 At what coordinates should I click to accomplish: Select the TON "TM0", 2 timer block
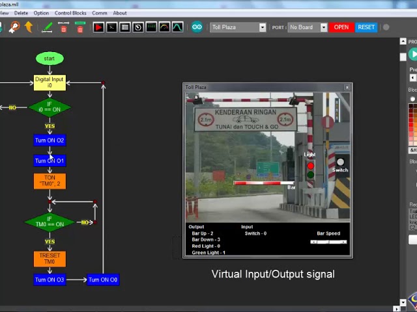(50, 181)
